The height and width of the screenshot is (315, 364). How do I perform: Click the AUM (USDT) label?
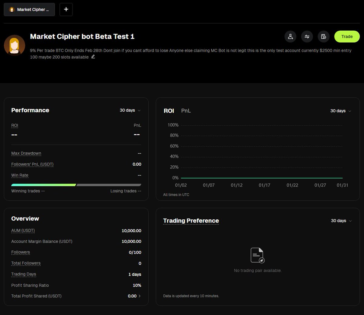23,230
